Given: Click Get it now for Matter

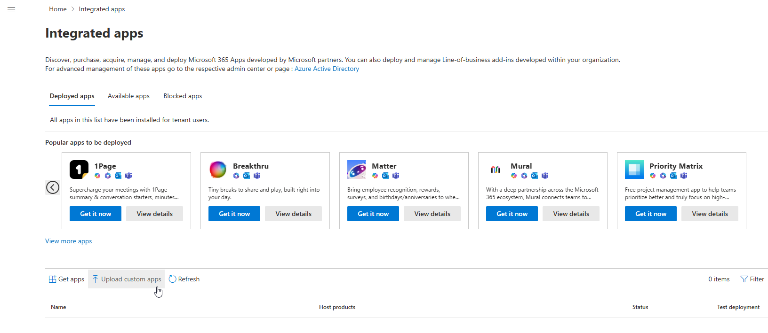Looking at the screenshot, I should pyautogui.click(x=373, y=214).
